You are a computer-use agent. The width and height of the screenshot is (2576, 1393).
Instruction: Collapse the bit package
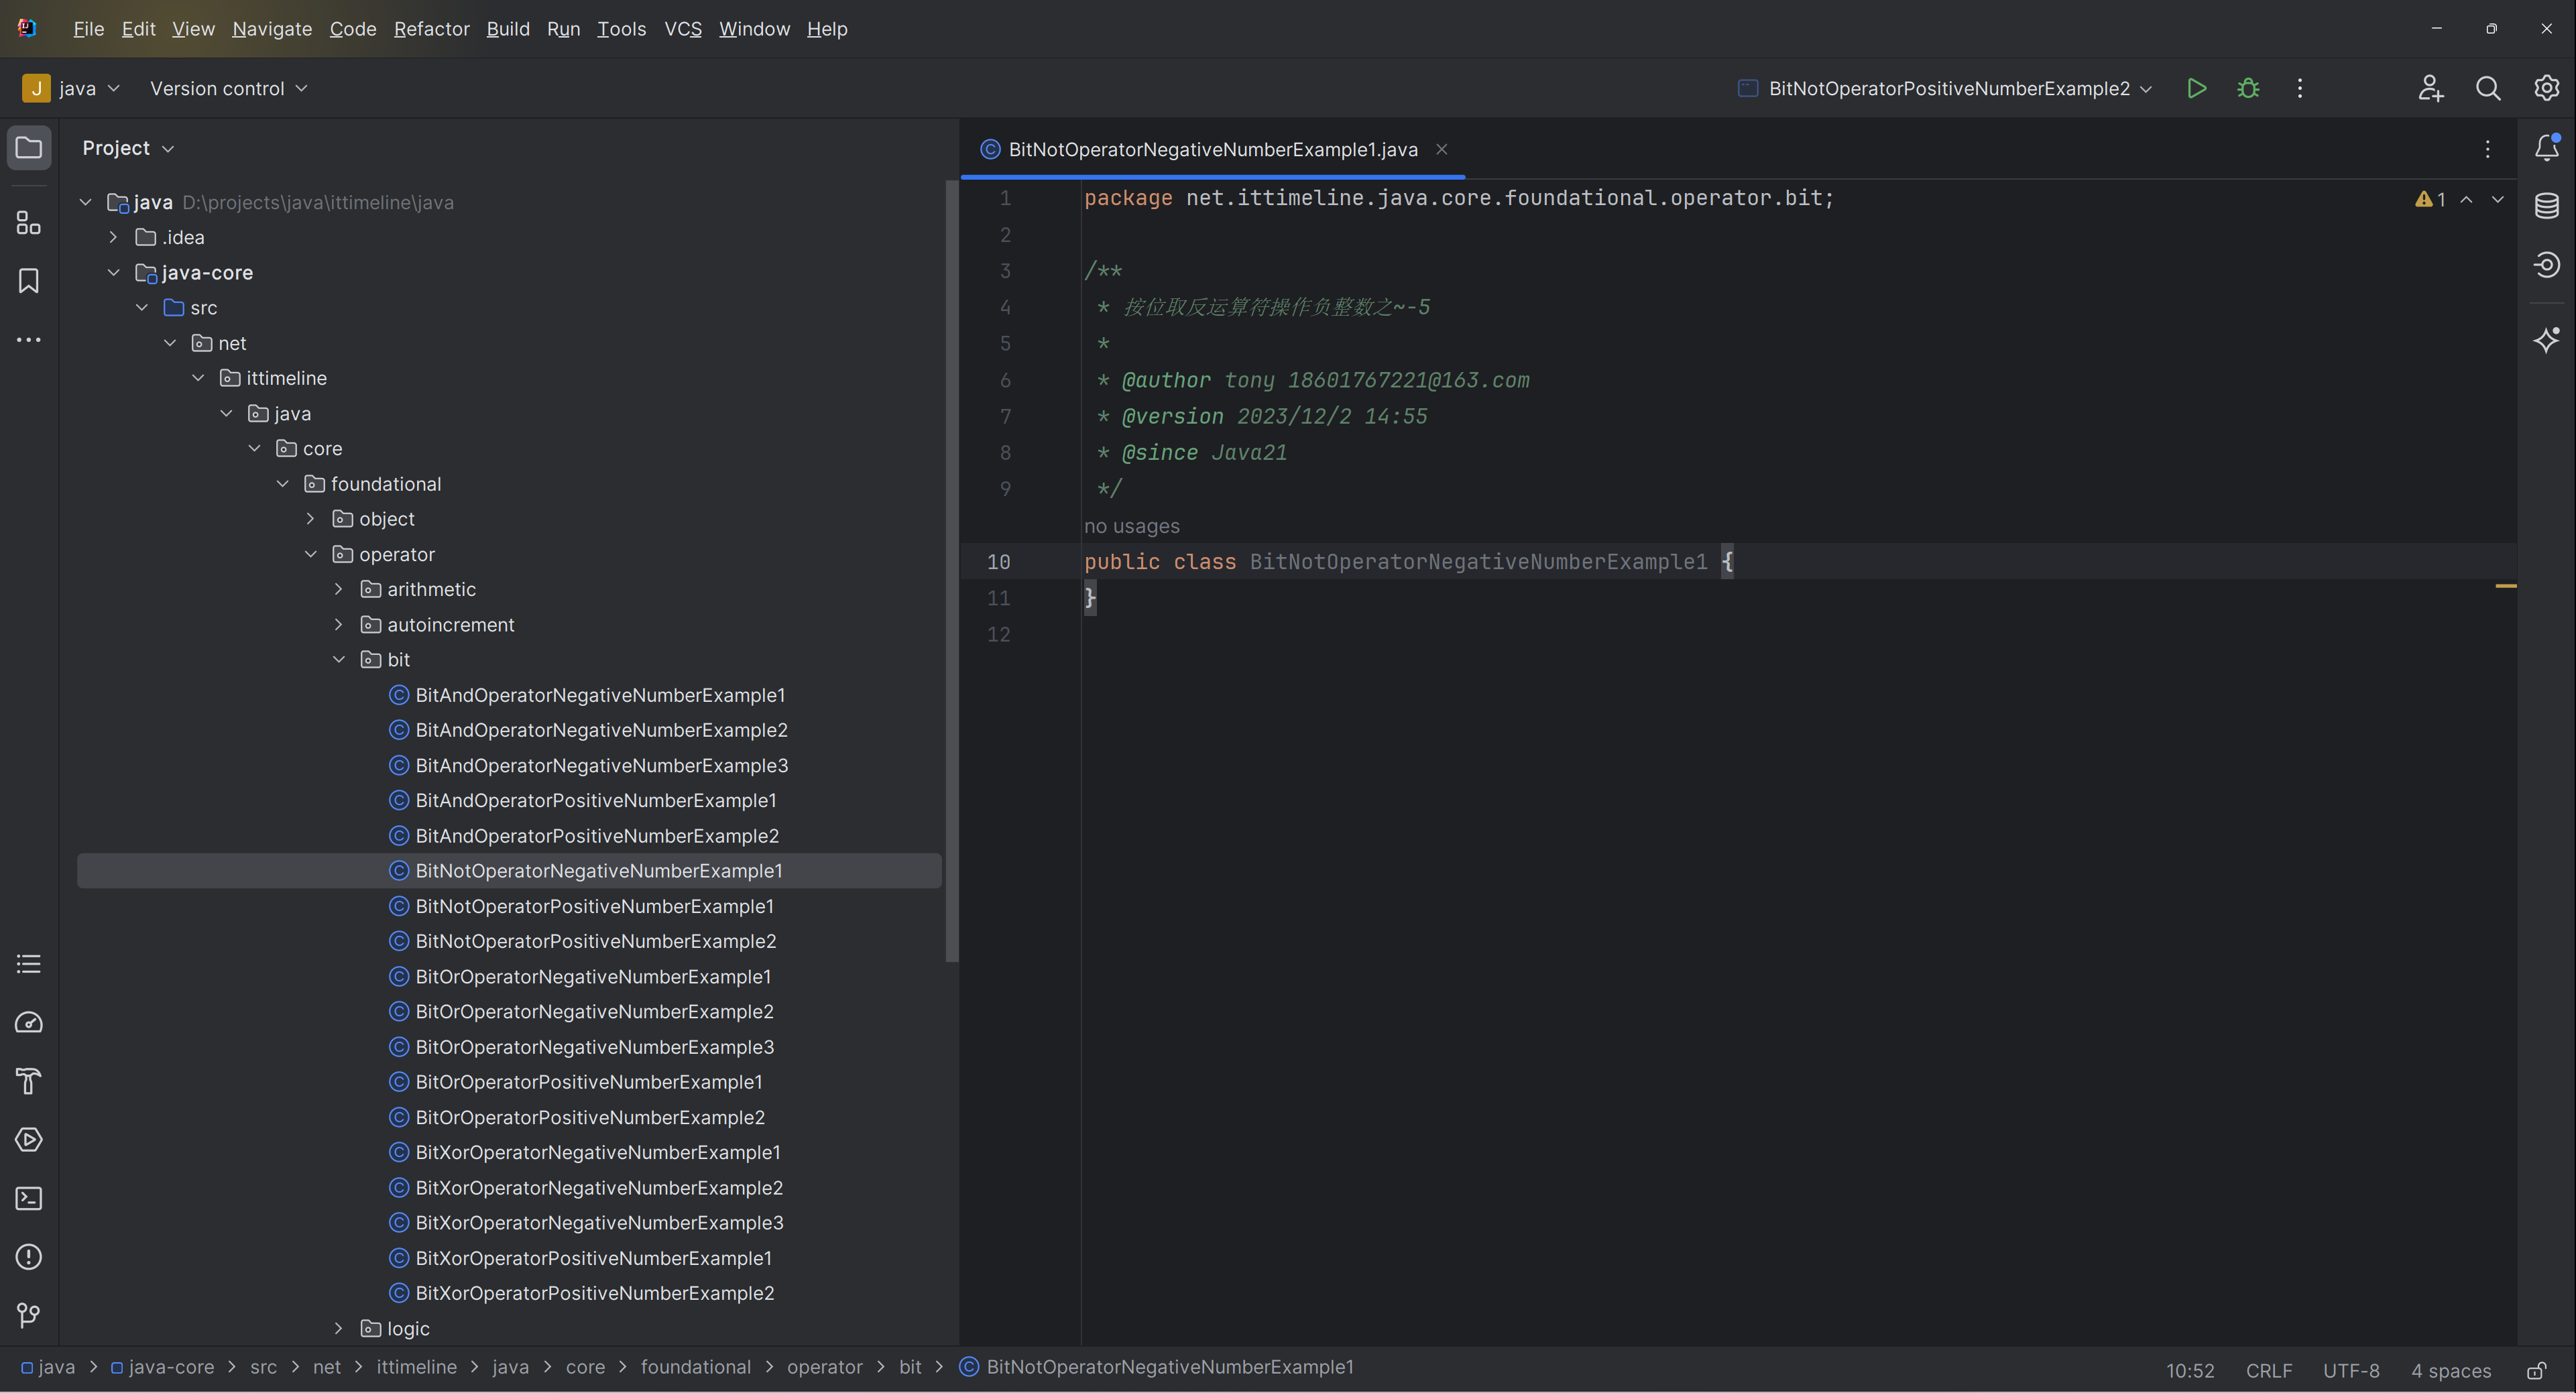coord(338,659)
